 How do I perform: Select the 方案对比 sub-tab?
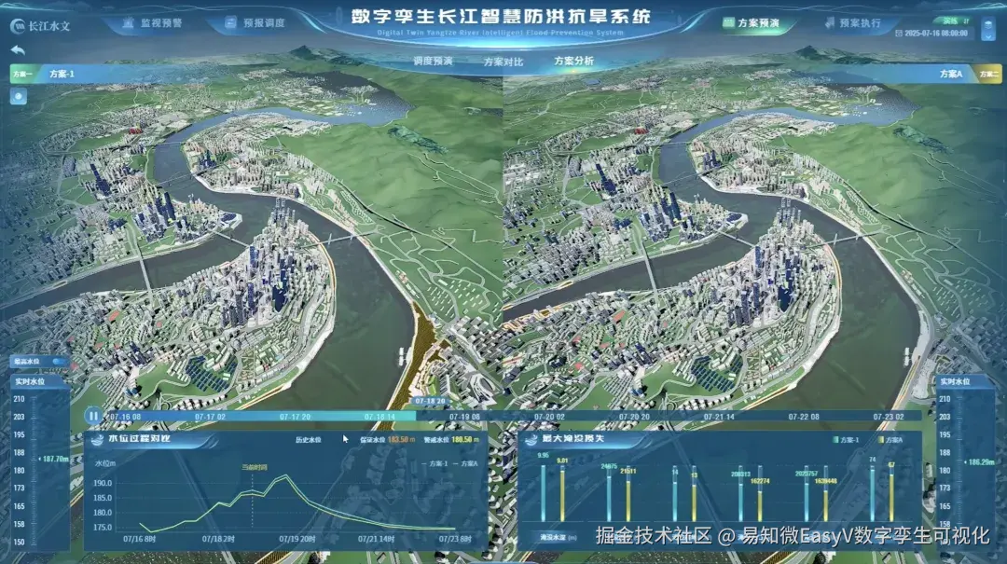point(504,62)
